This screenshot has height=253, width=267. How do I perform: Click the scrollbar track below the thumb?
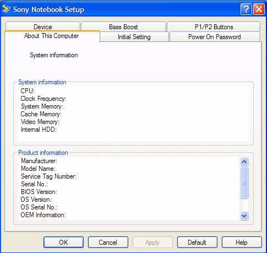[244, 205]
